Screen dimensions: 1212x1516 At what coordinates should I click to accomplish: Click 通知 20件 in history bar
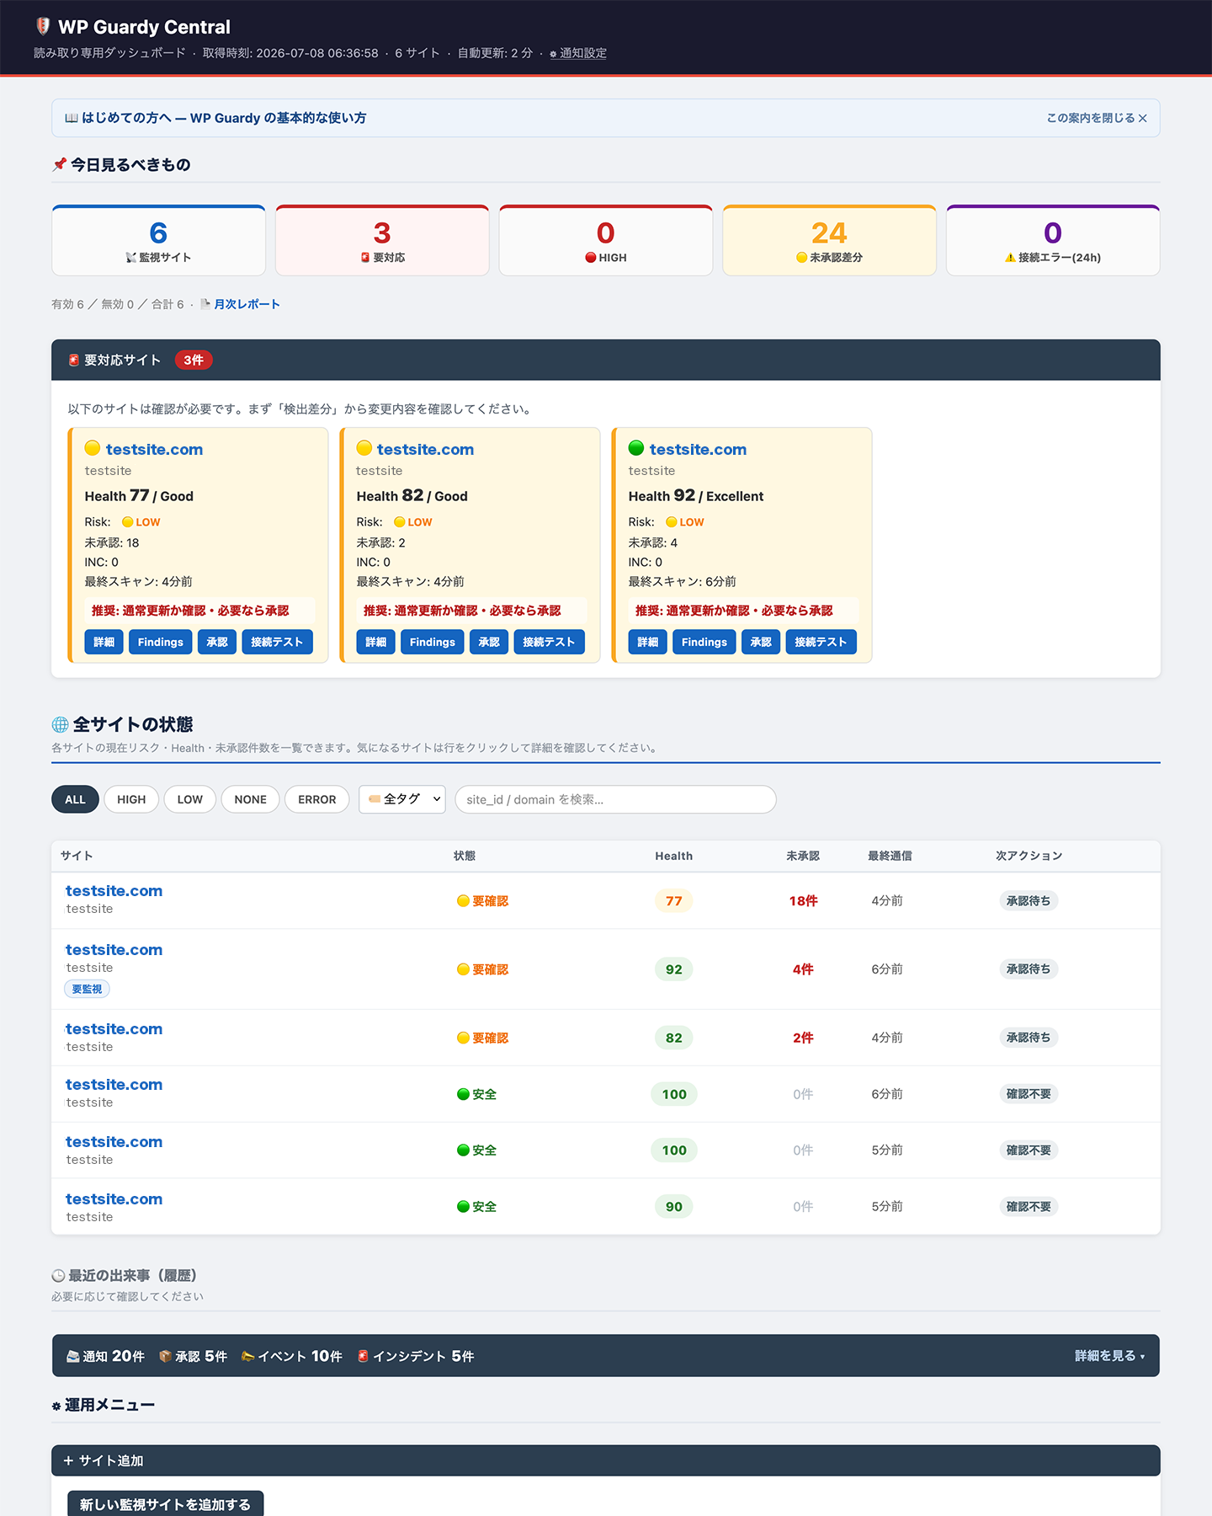pyautogui.click(x=106, y=1356)
